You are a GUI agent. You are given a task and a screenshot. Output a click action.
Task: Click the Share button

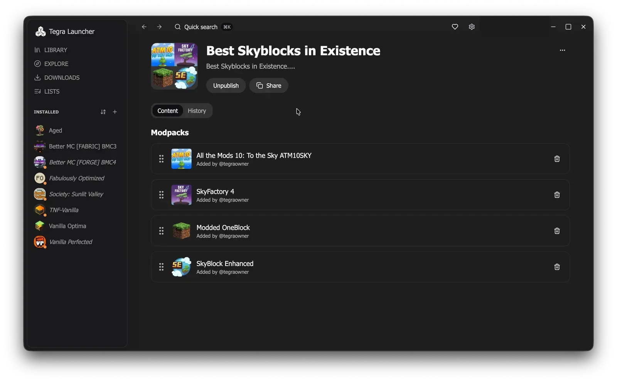point(269,86)
